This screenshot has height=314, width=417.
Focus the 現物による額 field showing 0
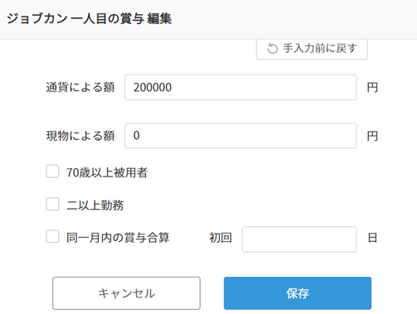pyautogui.click(x=240, y=136)
